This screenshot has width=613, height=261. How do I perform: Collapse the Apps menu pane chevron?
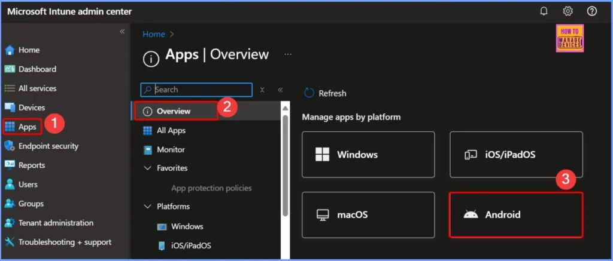tap(280, 90)
